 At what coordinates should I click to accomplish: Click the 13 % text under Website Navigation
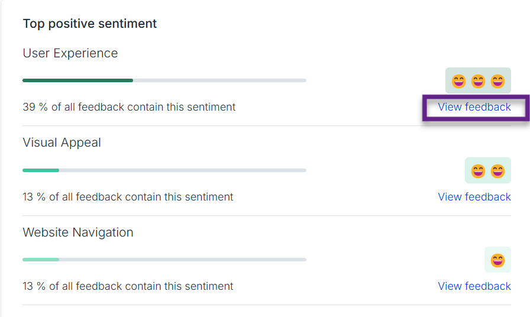[128, 286]
